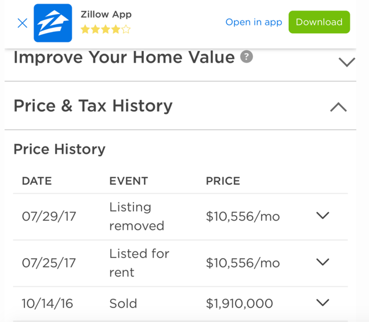Expand Improve Your Home Value section
The height and width of the screenshot is (322, 369).
click(346, 62)
